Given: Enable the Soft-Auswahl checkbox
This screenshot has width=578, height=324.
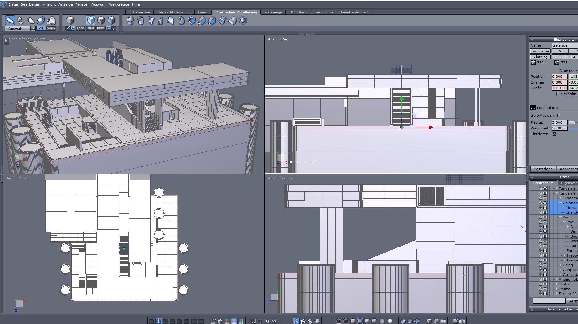Looking at the screenshot, I should 559,115.
